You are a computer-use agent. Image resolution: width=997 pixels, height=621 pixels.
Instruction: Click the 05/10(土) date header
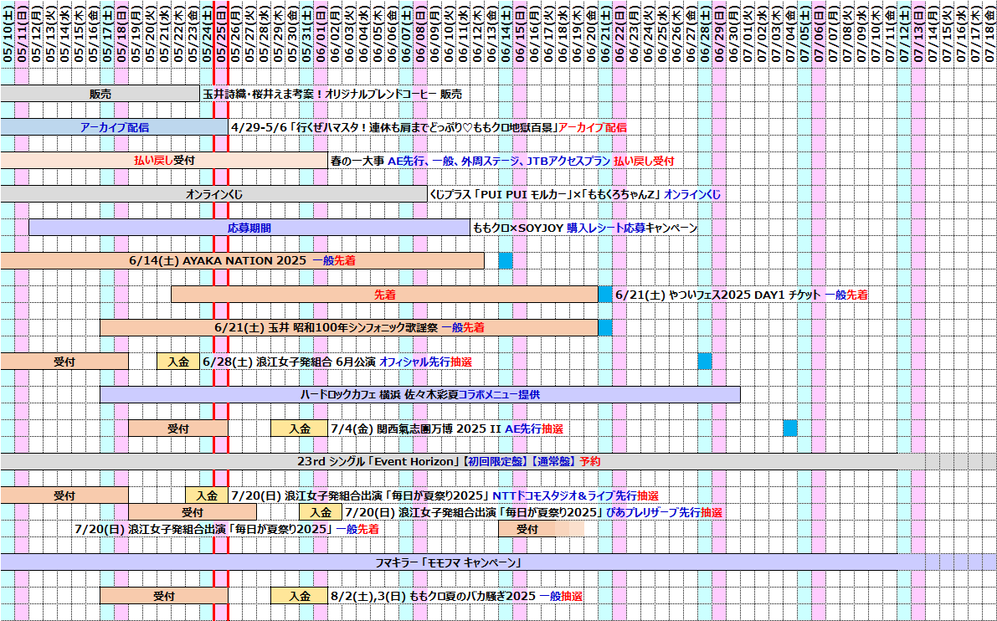[x=7, y=33]
